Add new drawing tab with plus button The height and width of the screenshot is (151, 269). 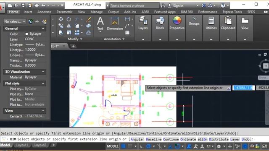click(x=73, y=46)
